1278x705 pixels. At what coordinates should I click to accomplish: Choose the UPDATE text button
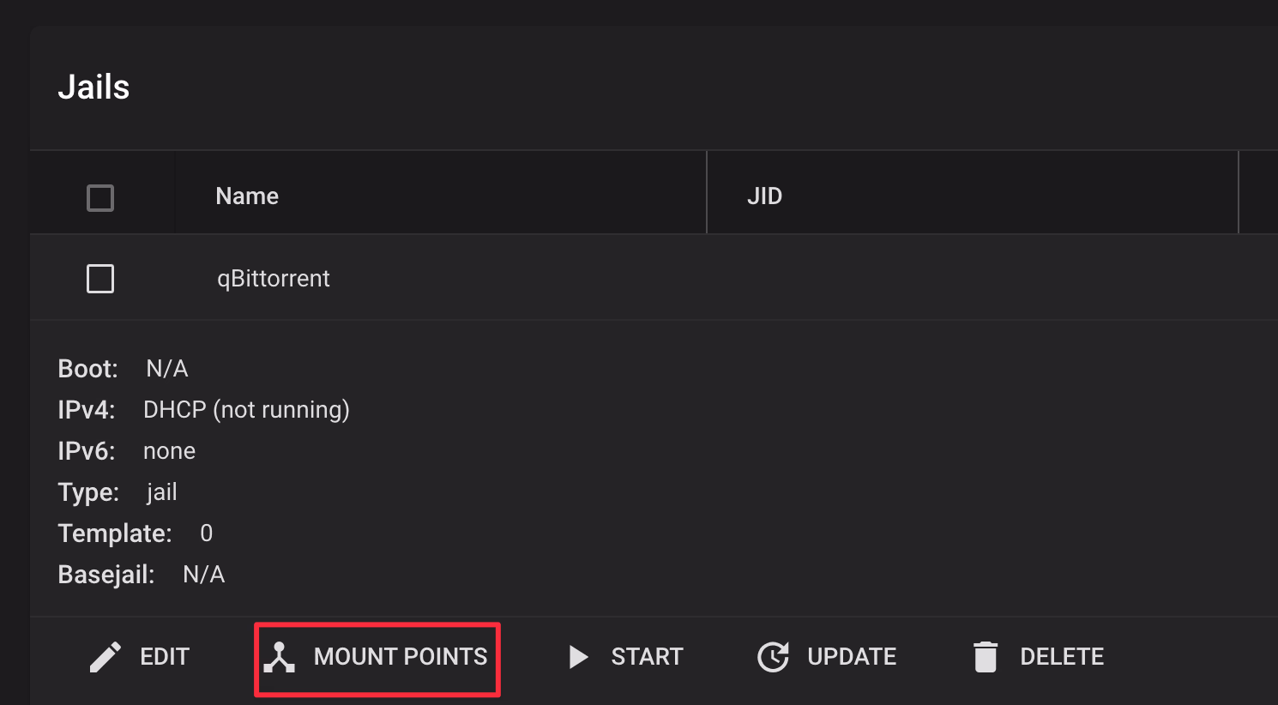coord(852,657)
